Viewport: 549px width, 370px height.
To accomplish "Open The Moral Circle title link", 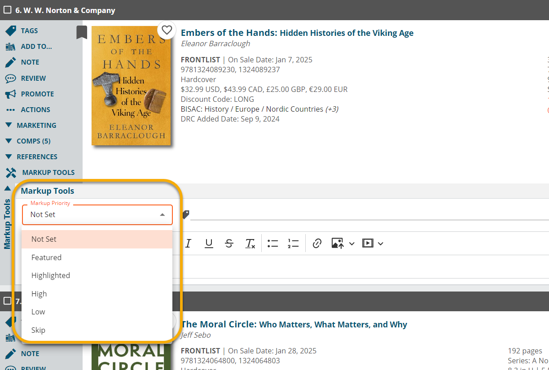I will (294, 324).
